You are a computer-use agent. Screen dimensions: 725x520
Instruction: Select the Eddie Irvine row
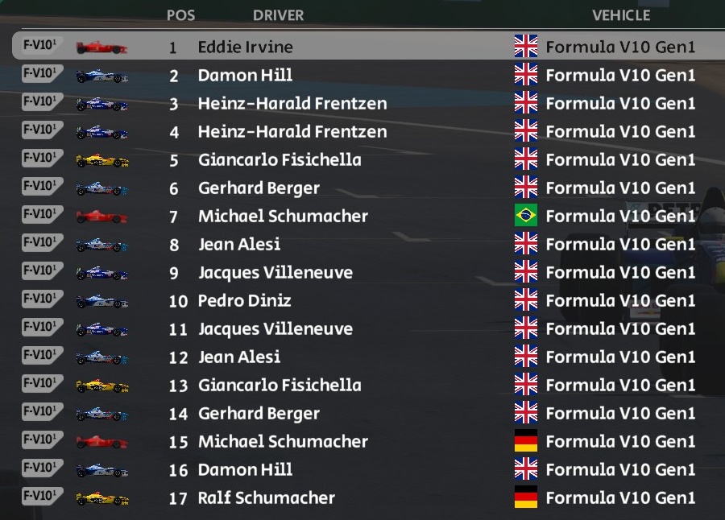[368, 46]
